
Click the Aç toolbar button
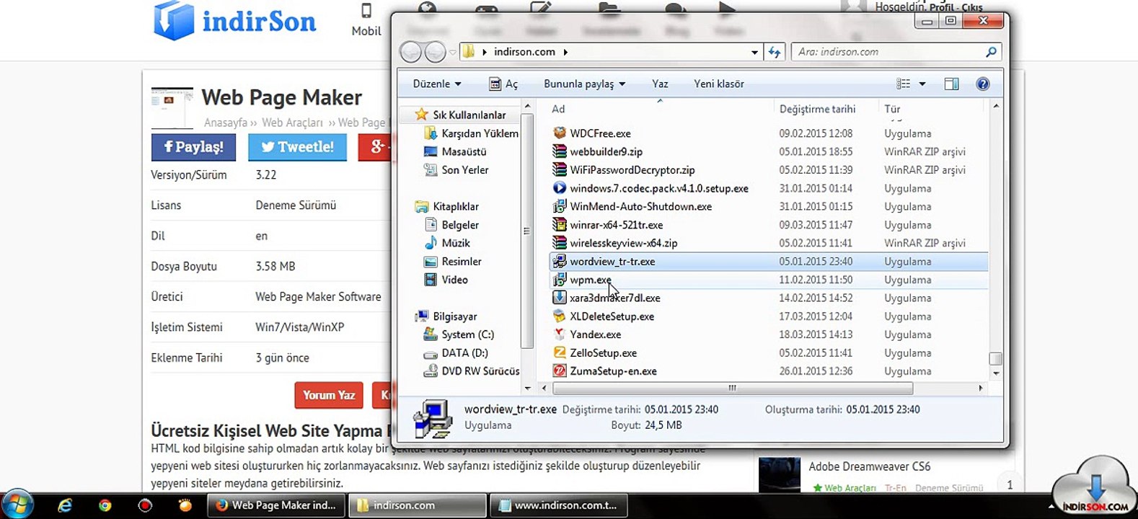[x=503, y=84]
